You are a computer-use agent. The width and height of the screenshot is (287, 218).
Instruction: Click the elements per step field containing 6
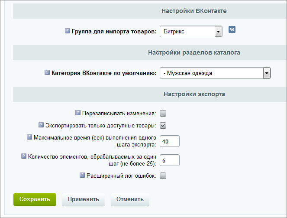[x=170, y=160]
